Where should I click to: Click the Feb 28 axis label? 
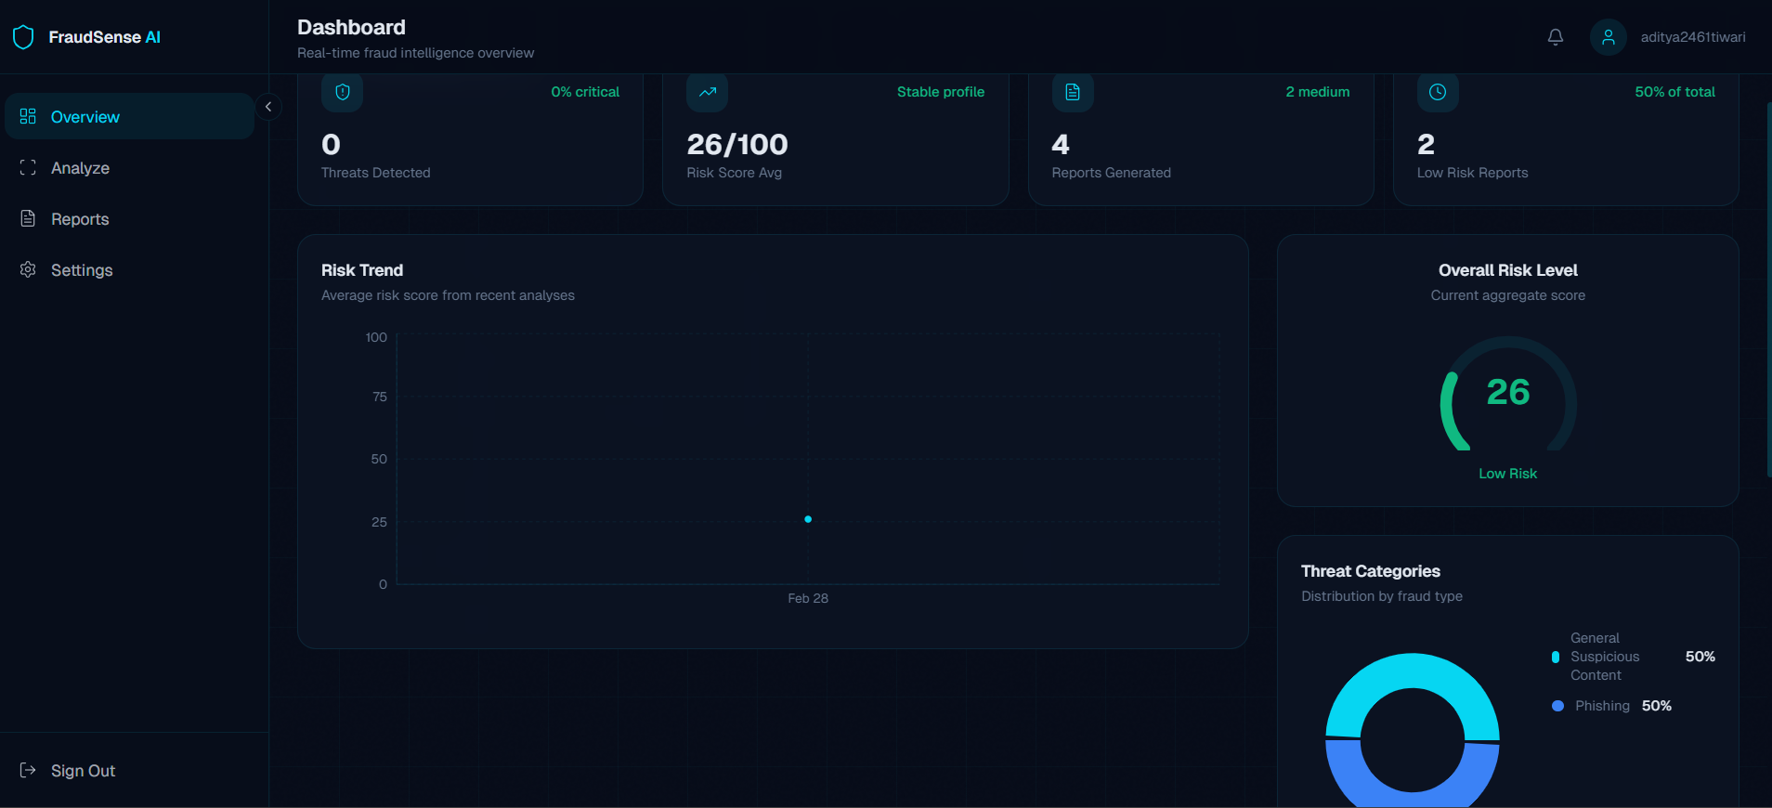[808, 598]
